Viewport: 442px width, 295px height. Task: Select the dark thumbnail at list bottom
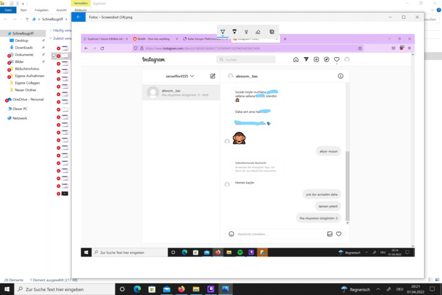coord(65,194)
